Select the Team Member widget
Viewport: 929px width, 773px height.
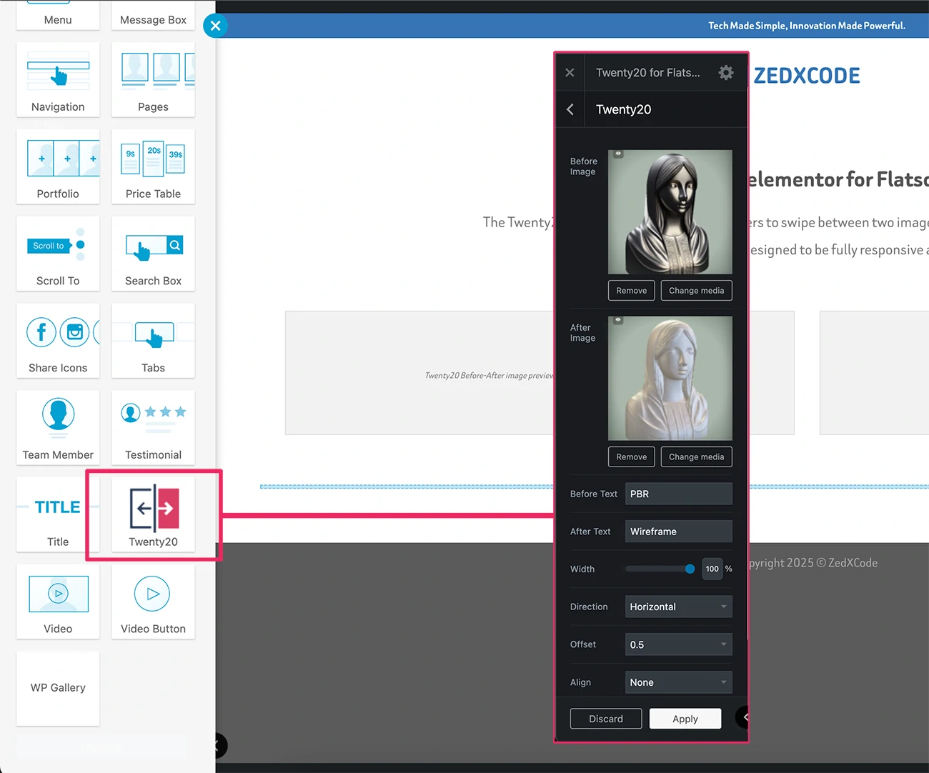point(58,427)
